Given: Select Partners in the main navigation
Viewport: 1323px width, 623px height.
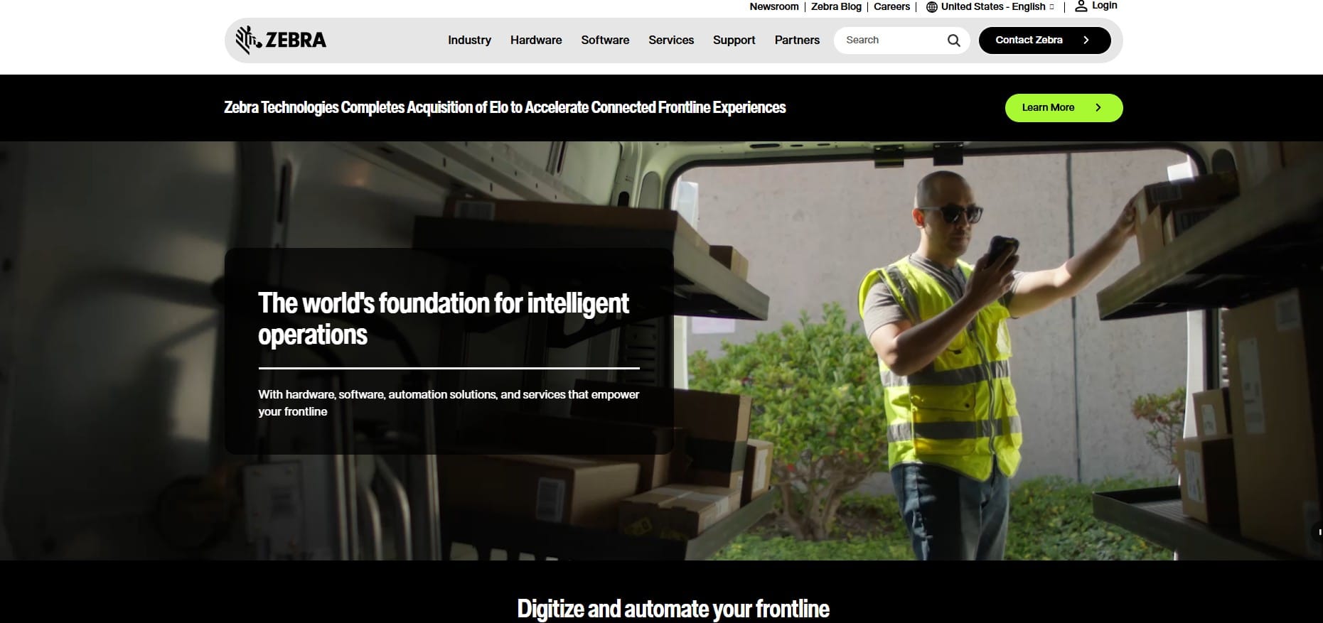Looking at the screenshot, I should pos(797,40).
